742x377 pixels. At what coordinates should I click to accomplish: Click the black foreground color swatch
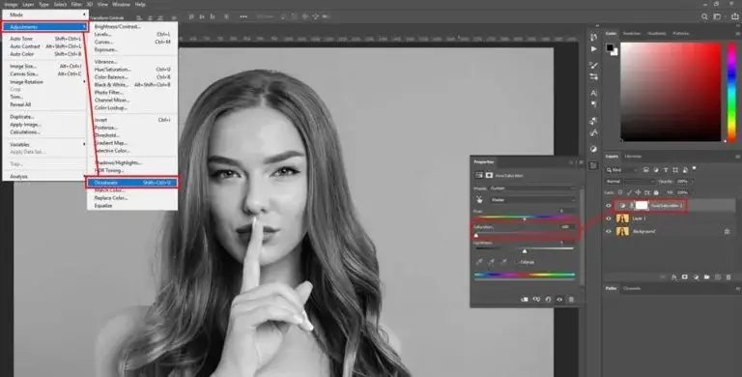tap(610, 47)
